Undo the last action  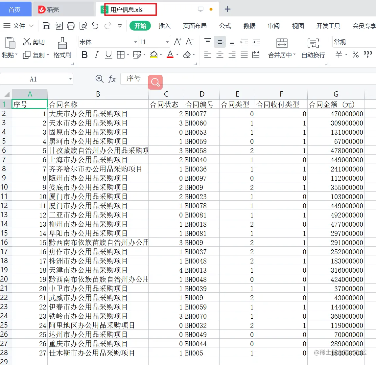pos(95,26)
